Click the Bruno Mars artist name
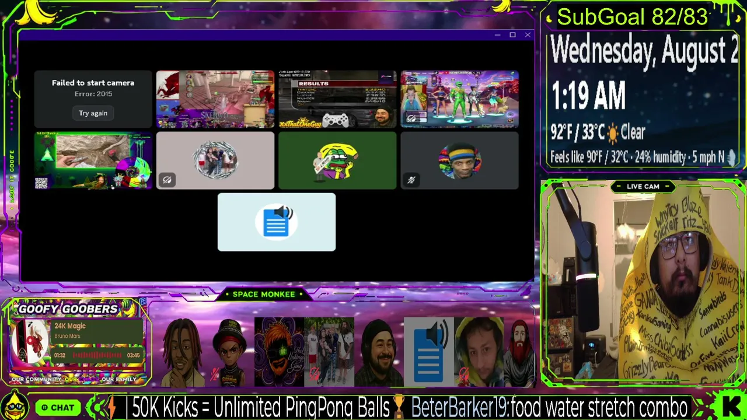Screen dimensions: 747x420 67,336
